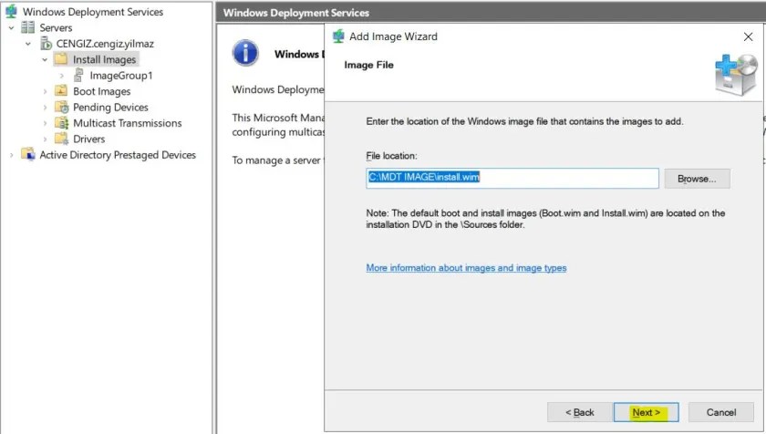Select the Pending Devices tree item
Screen dimensions: 766x434
(110, 107)
